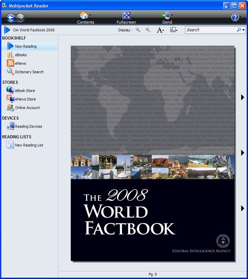Click the DEVICES section header

(x=10, y=118)
